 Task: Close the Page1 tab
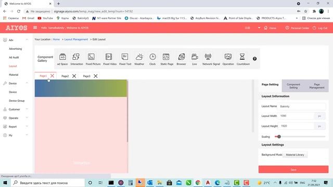[x=52, y=76]
